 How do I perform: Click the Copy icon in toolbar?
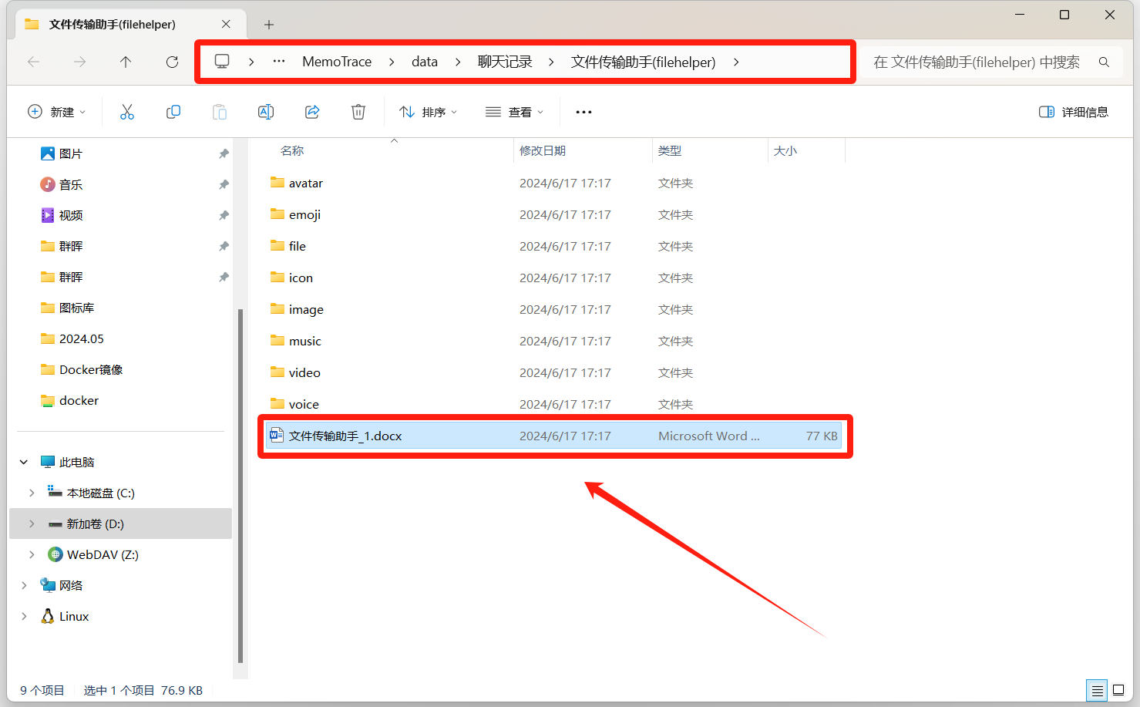(x=173, y=112)
